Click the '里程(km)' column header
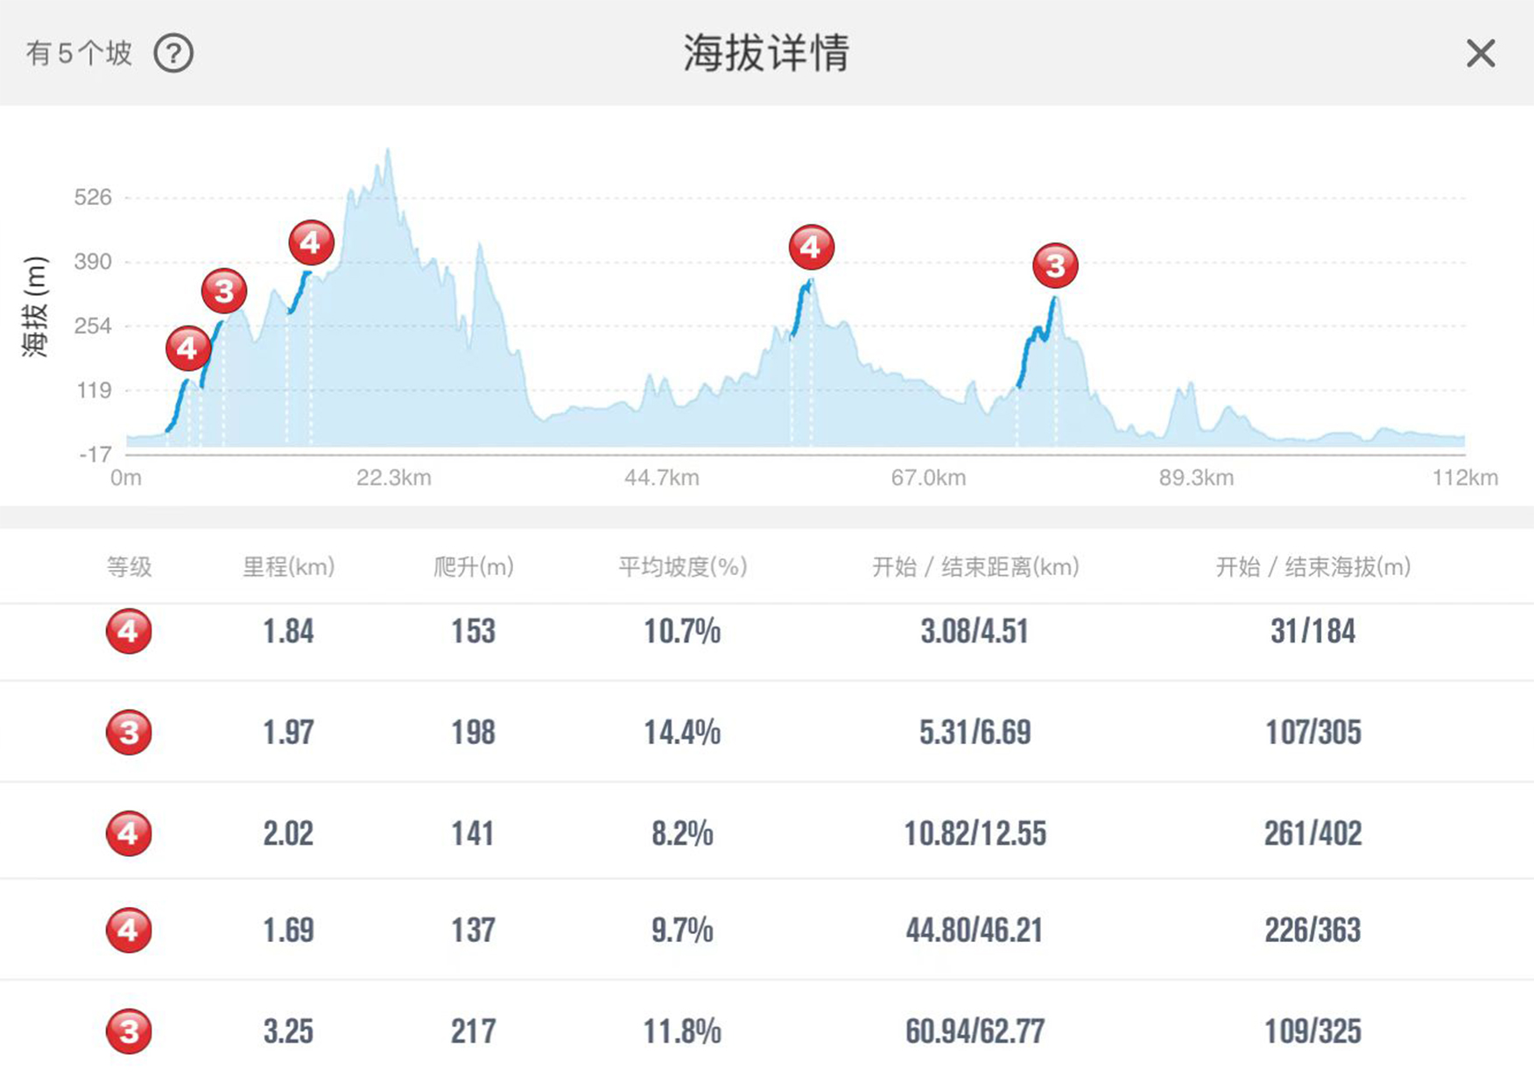 [289, 567]
